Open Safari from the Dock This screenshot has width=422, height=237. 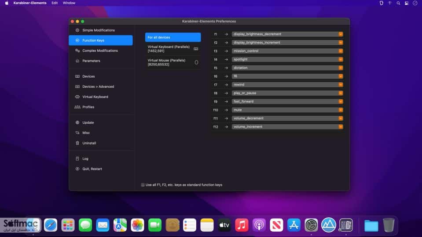(x=51, y=225)
